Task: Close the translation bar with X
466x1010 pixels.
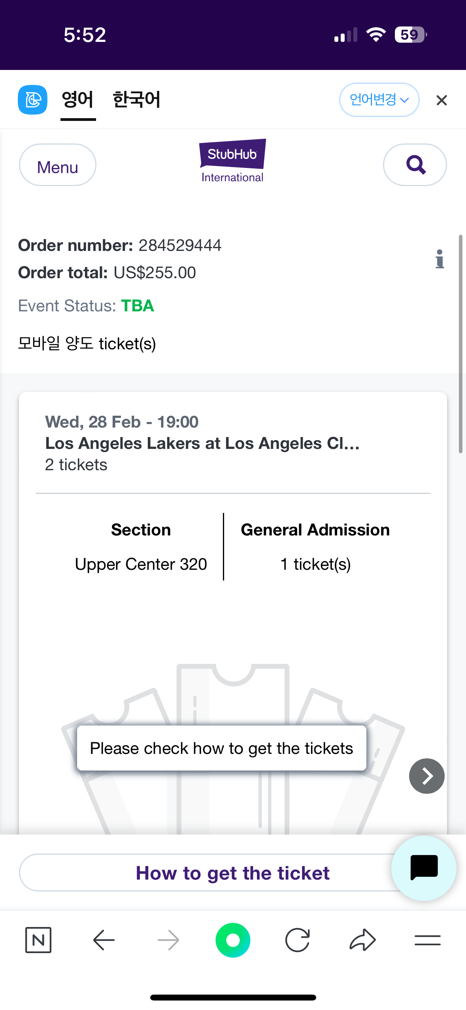Action: click(x=441, y=100)
